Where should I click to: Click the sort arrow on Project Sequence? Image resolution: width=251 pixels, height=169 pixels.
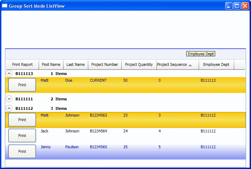[190, 65]
